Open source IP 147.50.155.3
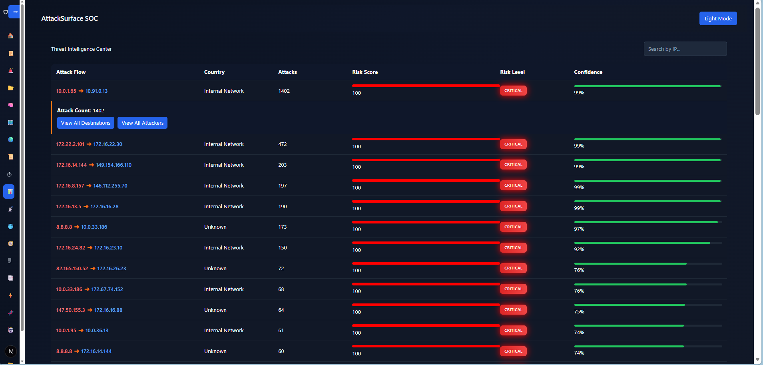Screen dimensions: 763x365 click(x=70, y=310)
